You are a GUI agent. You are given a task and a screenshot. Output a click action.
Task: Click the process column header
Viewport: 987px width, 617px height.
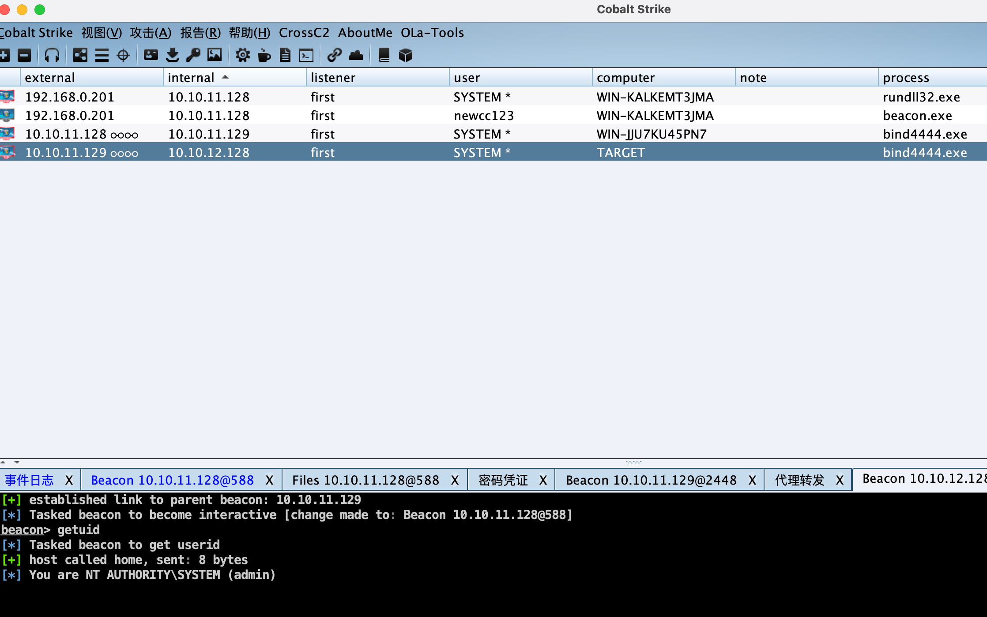906,78
